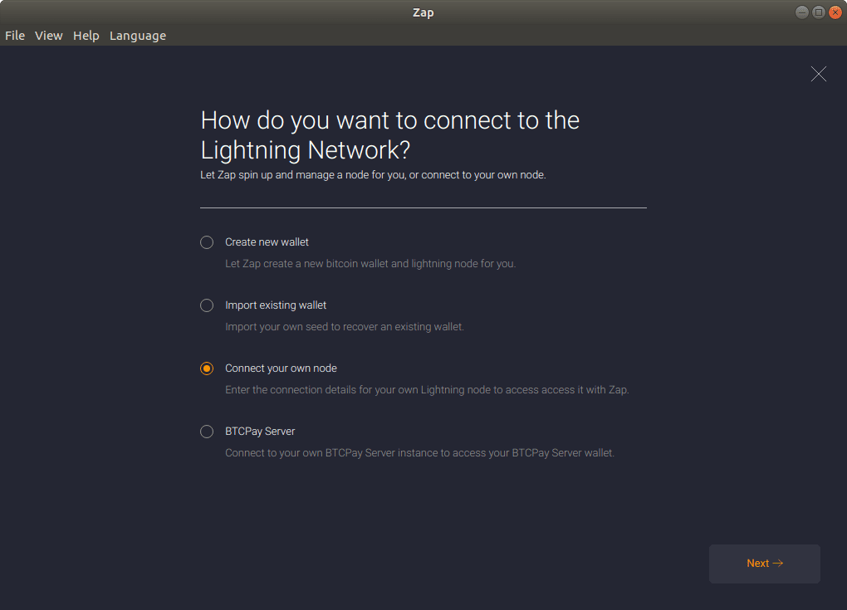This screenshot has width=847, height=610.
Task: Click the "Import existing wallet" label
Action: (x=276, y=305)
